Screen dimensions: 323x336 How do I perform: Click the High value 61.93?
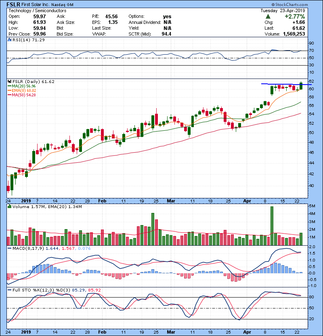pyautogui.click(x=40, y=22)
